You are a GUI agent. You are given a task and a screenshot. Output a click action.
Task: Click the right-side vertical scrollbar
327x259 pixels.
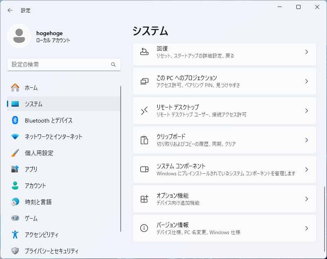click(x=325, y=212)
